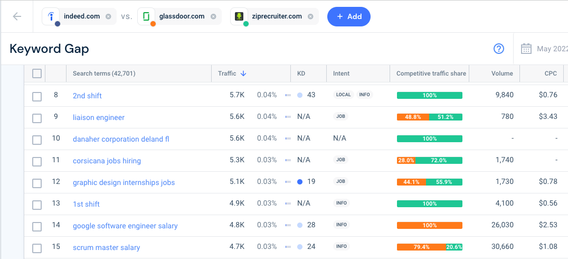Sort by Traffic using the down arrow

coord(243,73)
